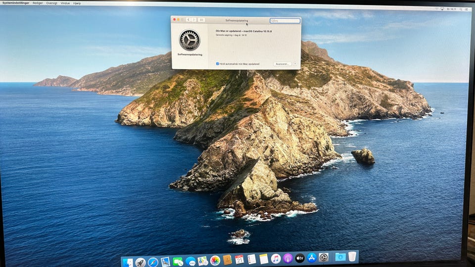
Task: Open the Systemindstillinger menu
Action: click(x=16, y=3)
